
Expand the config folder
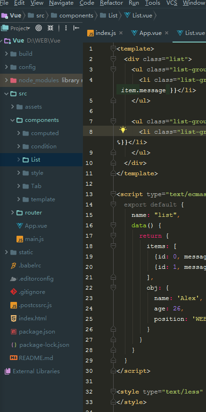pos(7,67)
